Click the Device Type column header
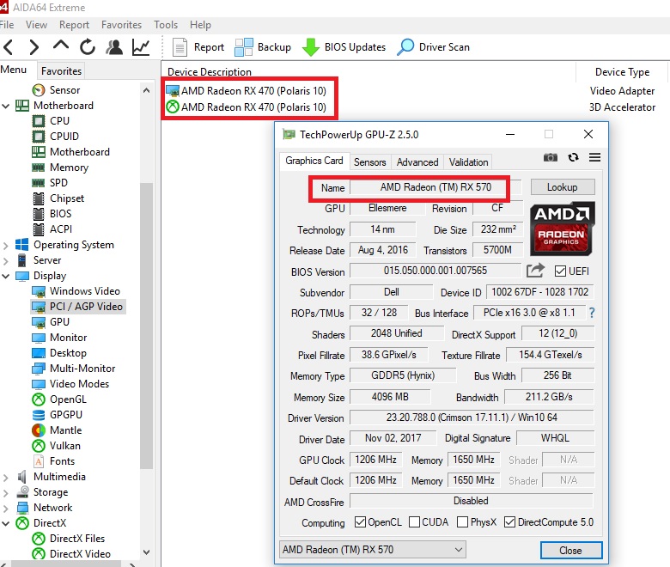The image size is (670, 567). tap(622, 72)
